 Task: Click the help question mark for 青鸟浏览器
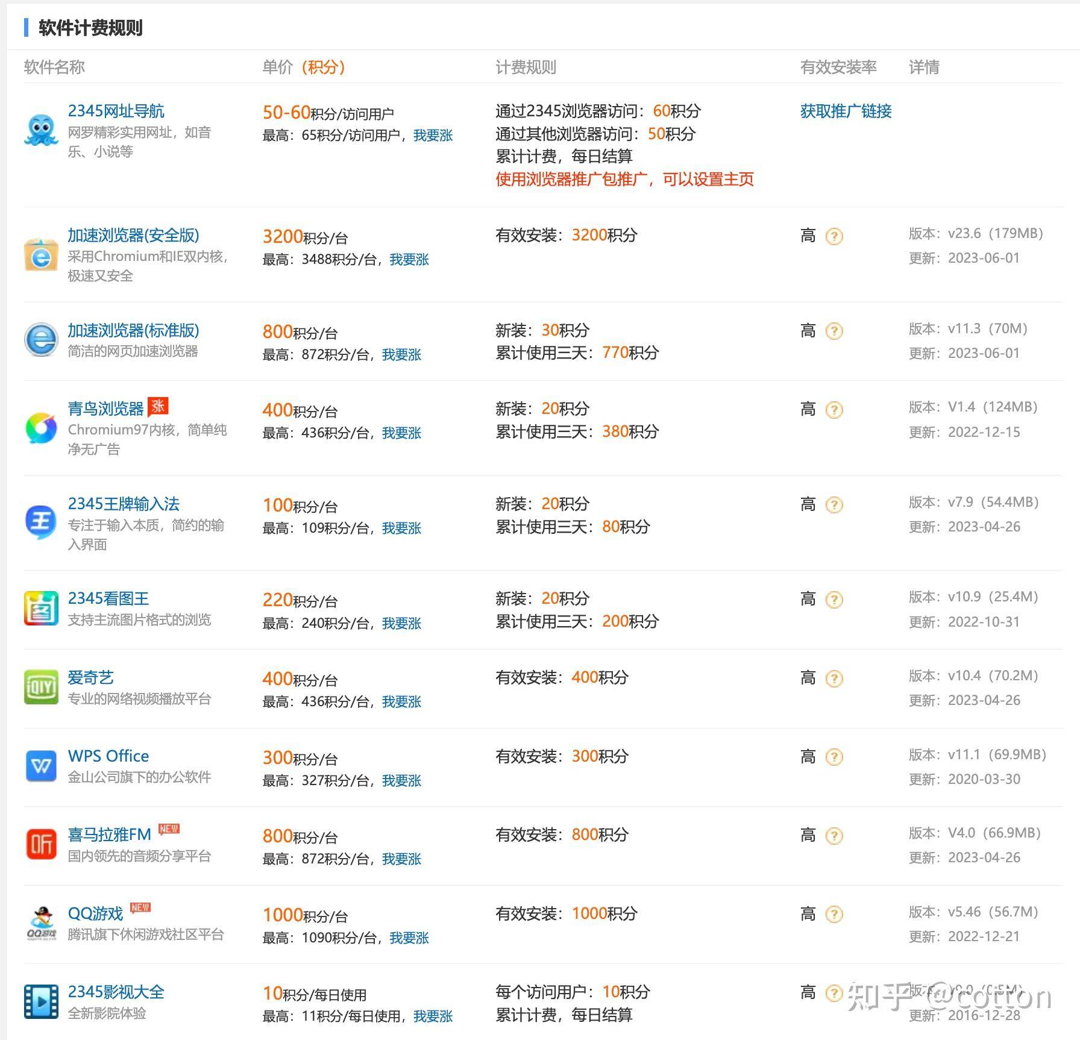tap(834, 410)
